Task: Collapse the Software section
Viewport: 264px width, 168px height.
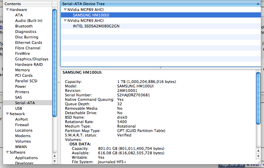Action: point(8,152)
